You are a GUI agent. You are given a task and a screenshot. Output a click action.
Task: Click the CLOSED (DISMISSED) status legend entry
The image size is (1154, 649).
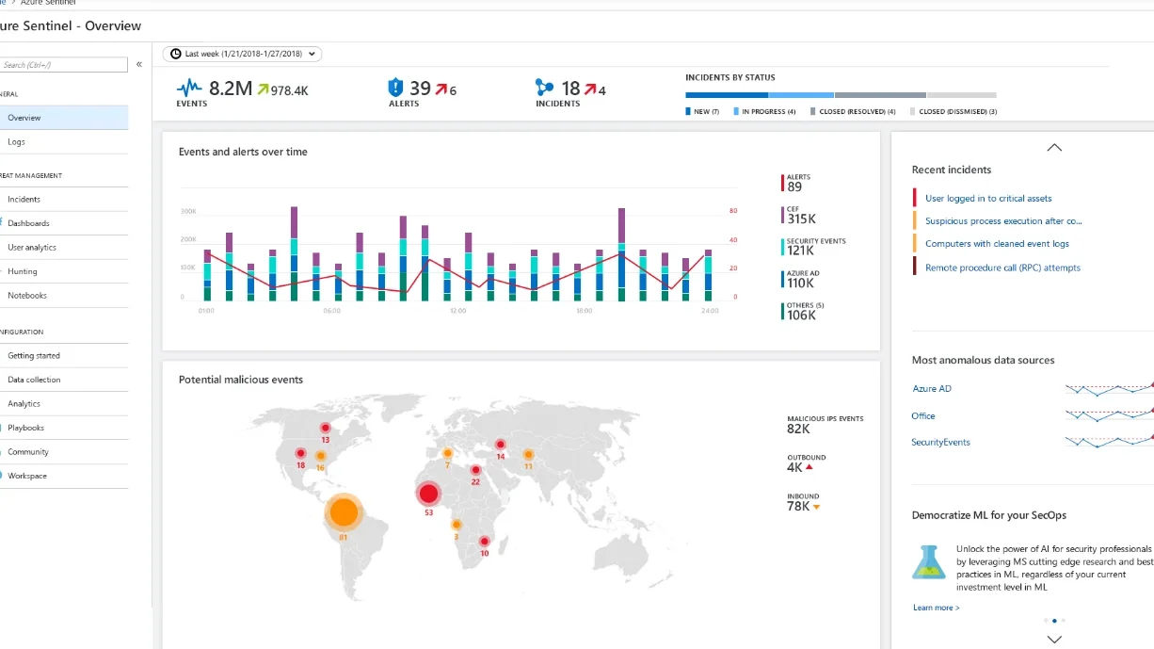(x=954, y=111)
